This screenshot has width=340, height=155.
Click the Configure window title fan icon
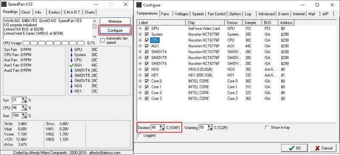pos(139,5)
